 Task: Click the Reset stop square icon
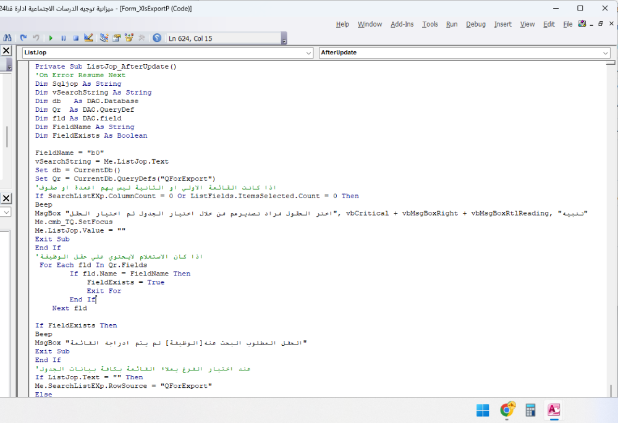coord(75,38)
